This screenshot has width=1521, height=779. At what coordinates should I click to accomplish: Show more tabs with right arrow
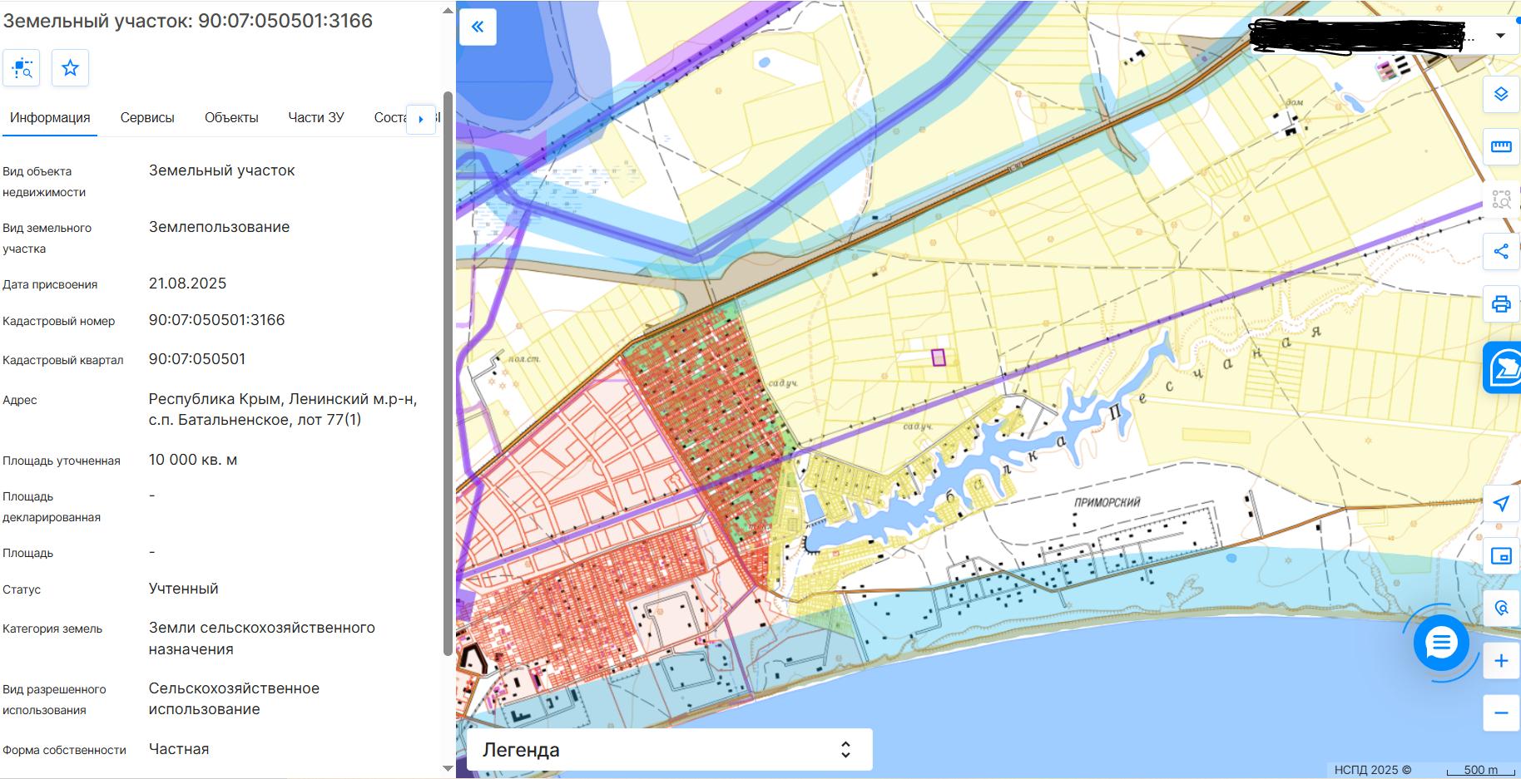point(421,119)
